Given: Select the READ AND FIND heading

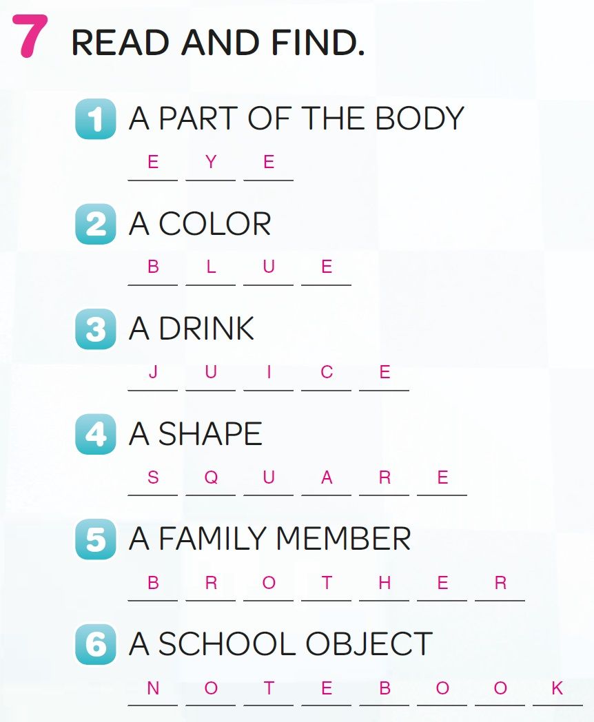Looking at the screenshot, I should point(218,42).
